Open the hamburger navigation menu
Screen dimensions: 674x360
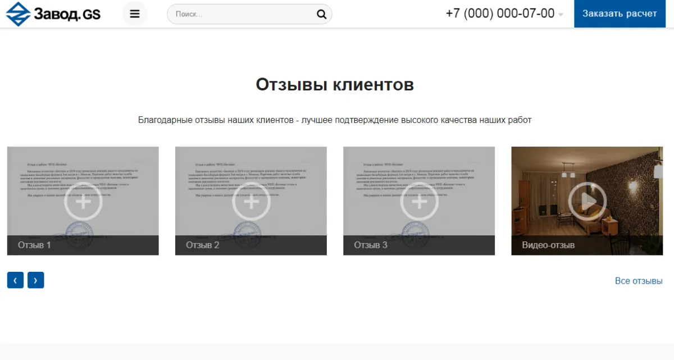(x=135, y=13)
